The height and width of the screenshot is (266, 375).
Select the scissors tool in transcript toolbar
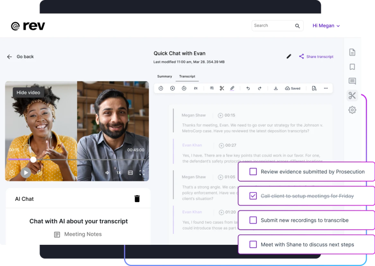(222, 88)
